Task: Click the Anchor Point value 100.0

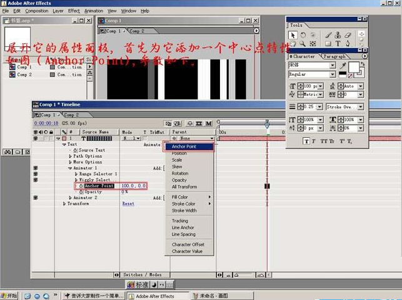Action: click(x=128, y=186)
